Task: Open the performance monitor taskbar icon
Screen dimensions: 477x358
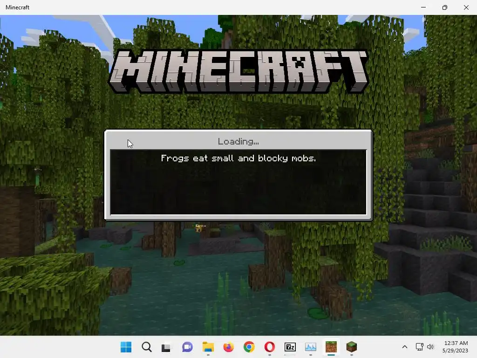Action: coord(311,347)
